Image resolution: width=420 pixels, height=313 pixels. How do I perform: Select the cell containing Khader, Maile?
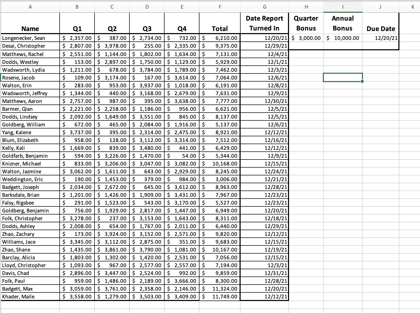click(30, 297)
